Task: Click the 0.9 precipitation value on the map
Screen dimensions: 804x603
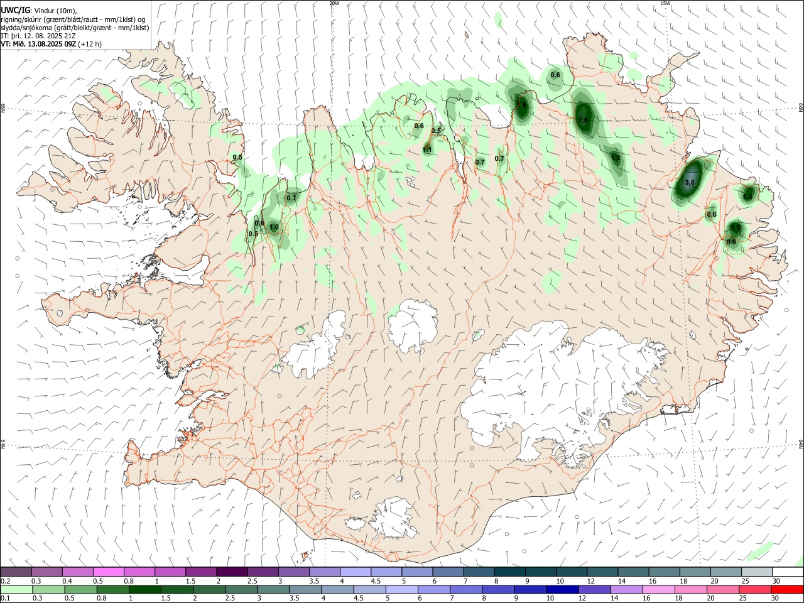Action: (x=731, y=242)
